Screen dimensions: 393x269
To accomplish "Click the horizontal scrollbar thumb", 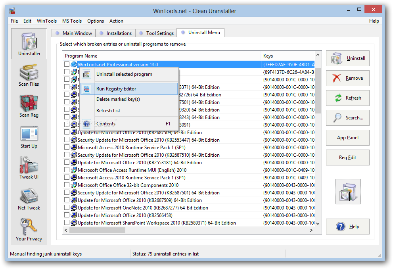I will [x=97, y=230].
